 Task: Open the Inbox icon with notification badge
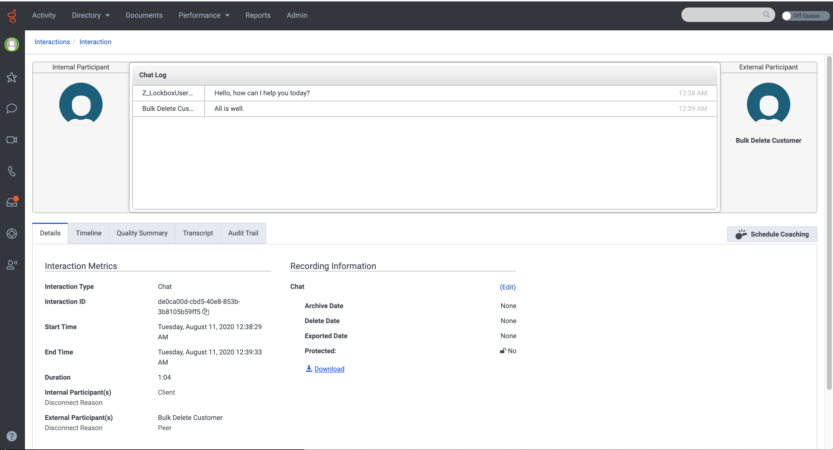[x=12, y=202]
